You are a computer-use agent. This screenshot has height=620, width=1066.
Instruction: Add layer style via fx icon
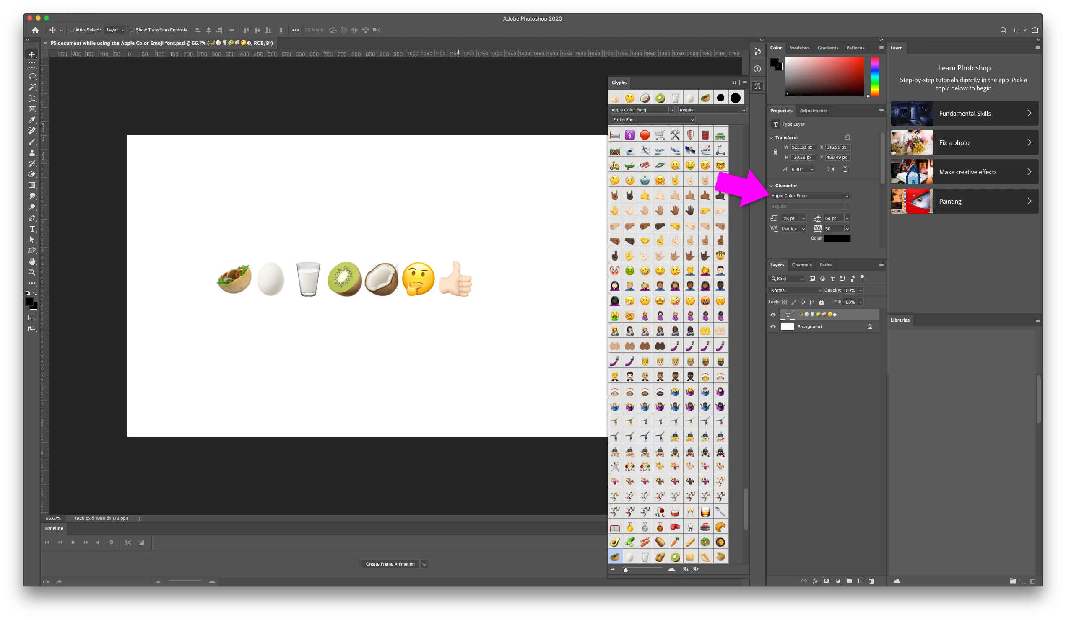pyautogui.click(x=815, y=581)
